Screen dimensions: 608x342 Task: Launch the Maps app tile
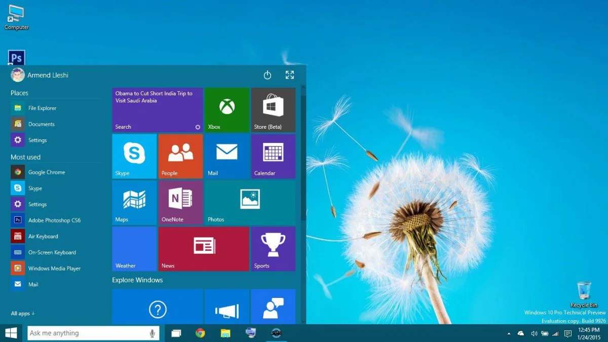click(x=133, y=202)
